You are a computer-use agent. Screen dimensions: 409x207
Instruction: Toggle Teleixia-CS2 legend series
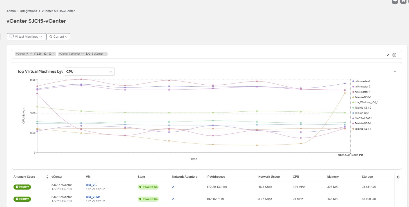coord(361,113)
